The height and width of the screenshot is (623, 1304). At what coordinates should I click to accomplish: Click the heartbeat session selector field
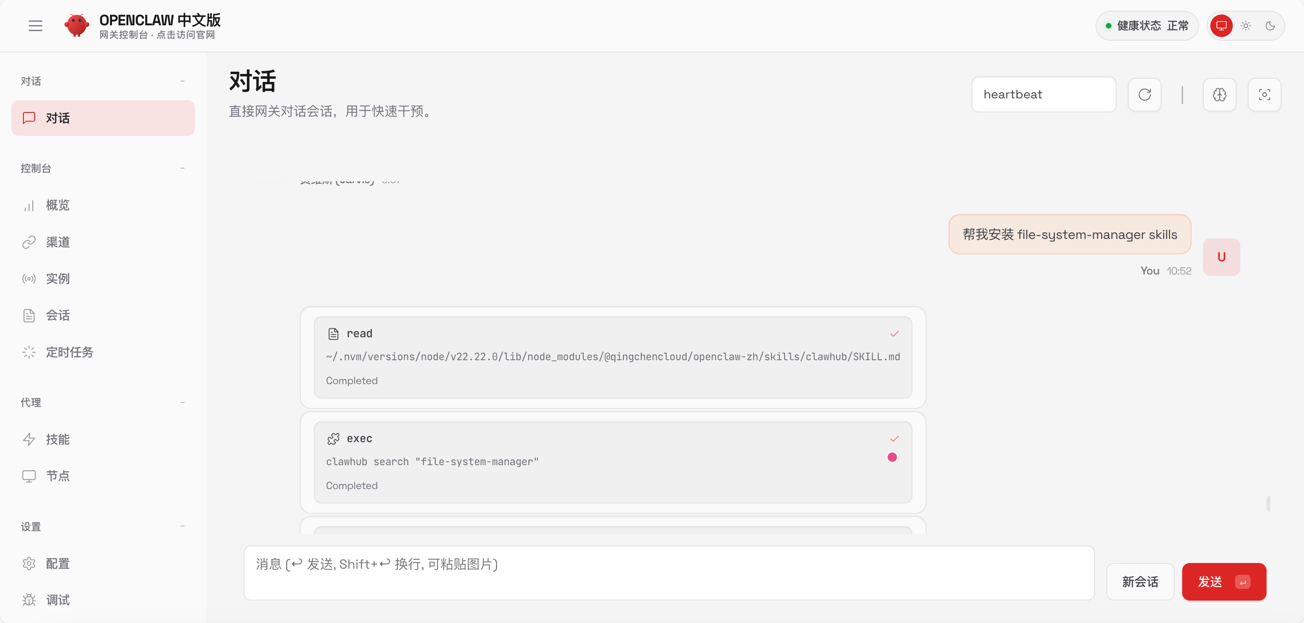tap(1044, 94)
